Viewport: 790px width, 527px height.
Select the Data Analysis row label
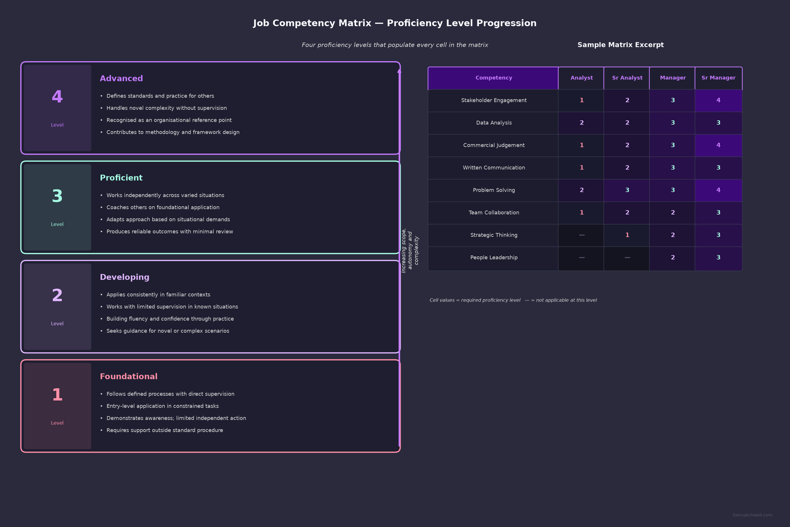coord(494,123)
